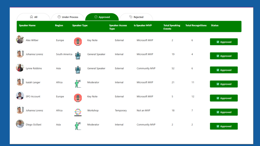Image resolution: width=260 pixels, height=146 pixels.
Task: Click the Workshop icon in the Africa row
Action: tap(78, 112)
